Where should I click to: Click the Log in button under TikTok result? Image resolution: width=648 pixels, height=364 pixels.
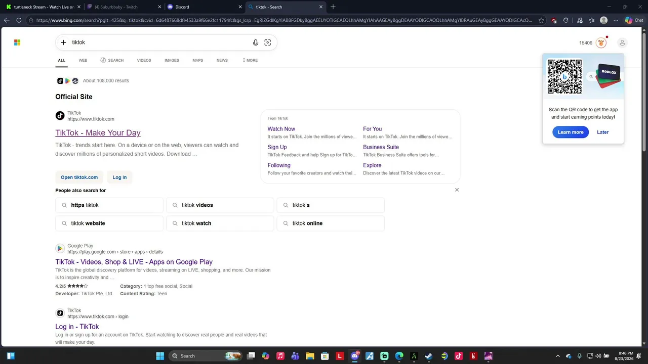click(119, 177)
